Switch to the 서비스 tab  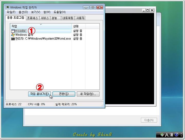coord(45,18)
